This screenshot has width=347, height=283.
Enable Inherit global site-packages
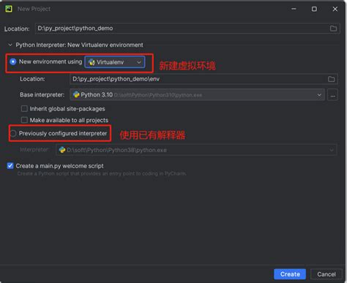point(24,108)
